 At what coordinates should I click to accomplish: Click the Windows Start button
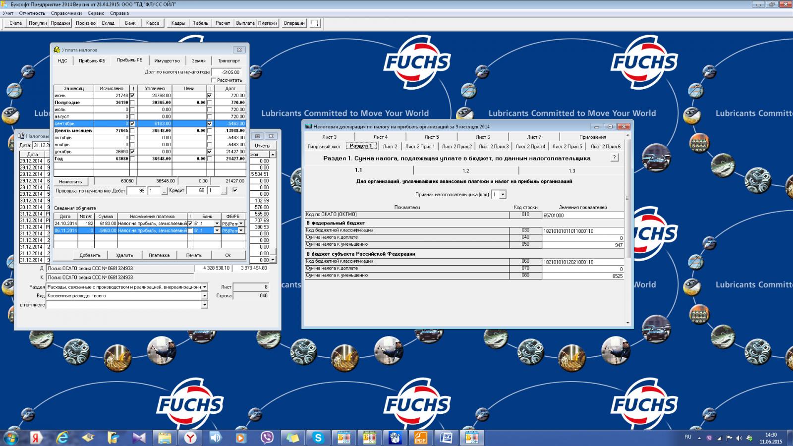point(11,438)
